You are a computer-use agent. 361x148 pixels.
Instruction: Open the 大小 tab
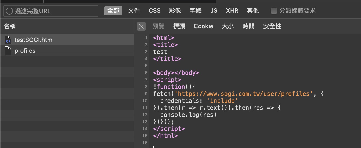(x=228, y=26)
